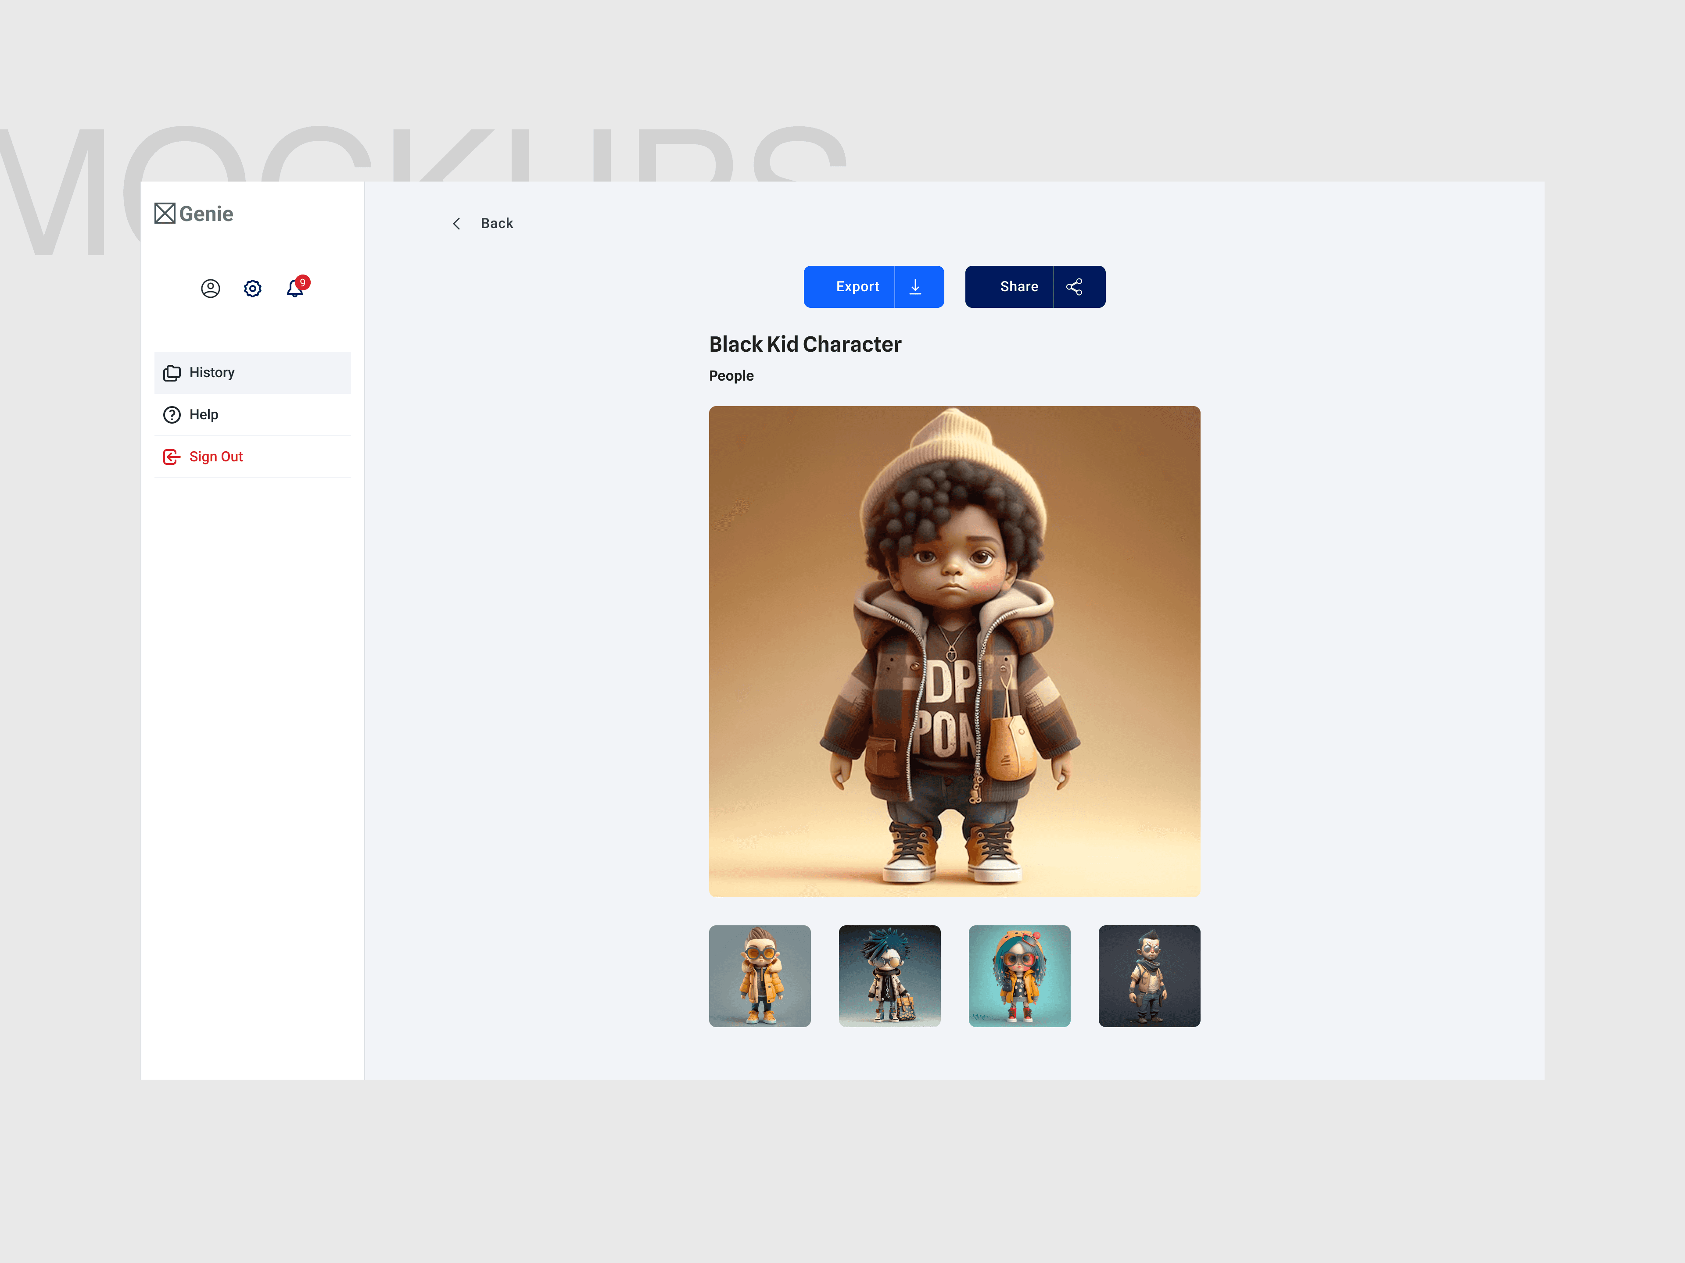The width and height of the screenshot is (1685, 1263).
Task: Select the teal background girl thumbnail
Action: (1019, 976)
